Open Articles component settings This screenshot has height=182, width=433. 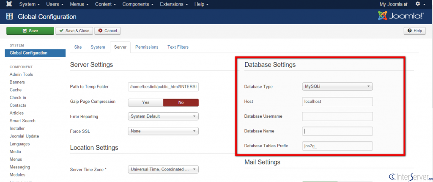(16, 113)
